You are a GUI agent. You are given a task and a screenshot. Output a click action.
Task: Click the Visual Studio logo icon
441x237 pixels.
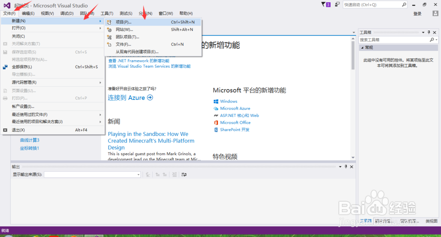(x=7, y=5)
